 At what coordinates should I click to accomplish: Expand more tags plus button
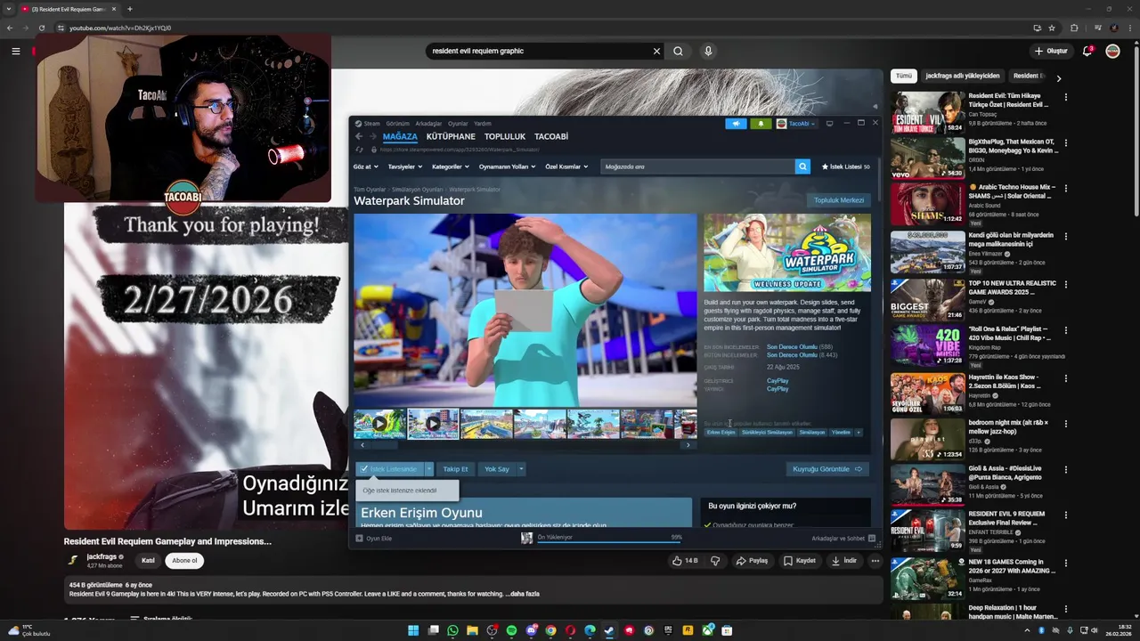(x=859, y=432)
